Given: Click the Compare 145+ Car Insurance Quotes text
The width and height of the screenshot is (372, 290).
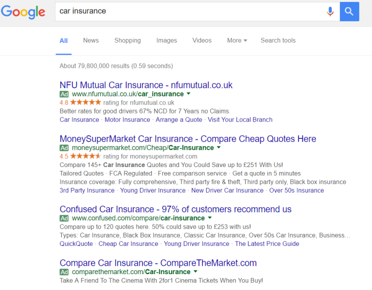Looking at the screenshot, I should point(171,165).
